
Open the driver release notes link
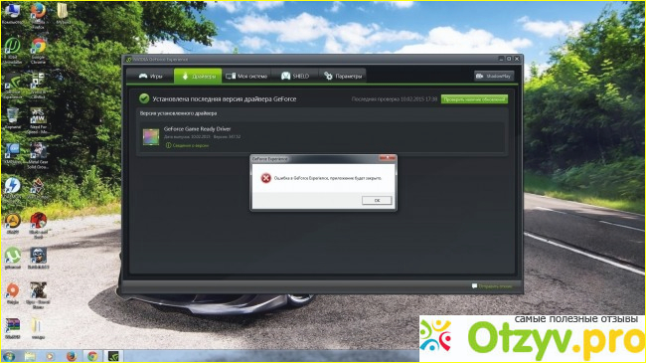pos(187,145)
